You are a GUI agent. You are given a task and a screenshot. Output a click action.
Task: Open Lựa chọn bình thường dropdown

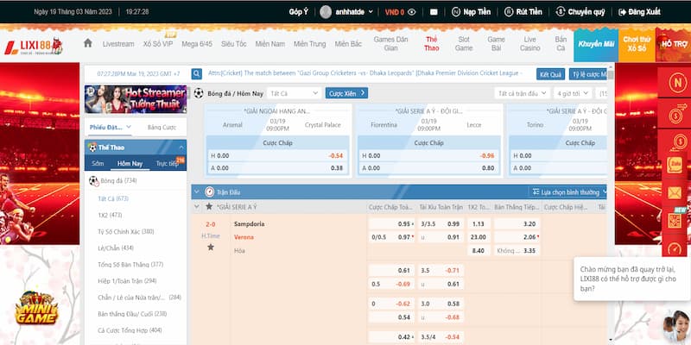tap(567, 191)
